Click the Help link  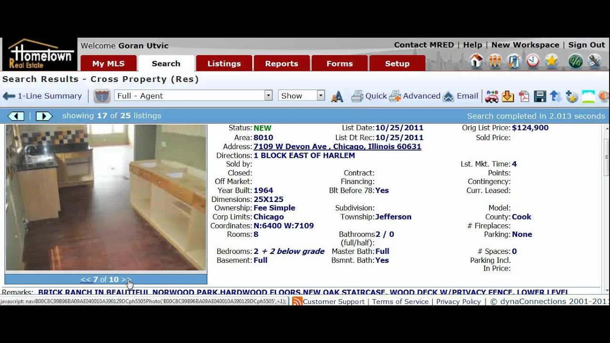click(x=472, y=45)
